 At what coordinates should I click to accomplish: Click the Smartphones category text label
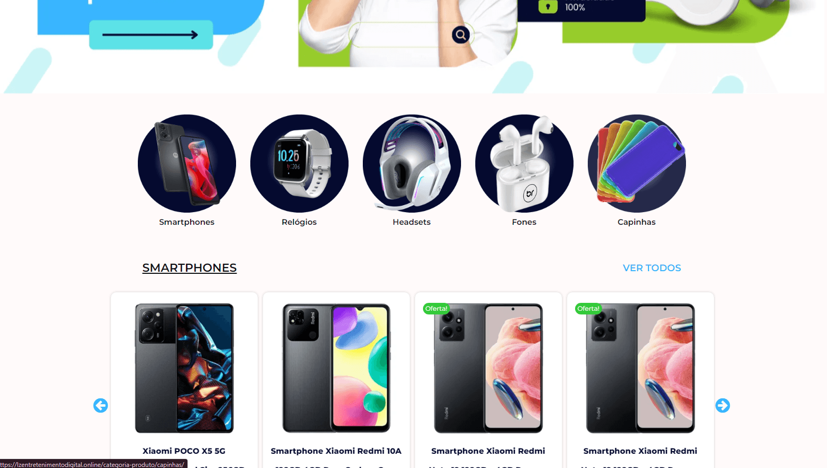[187, 222]
